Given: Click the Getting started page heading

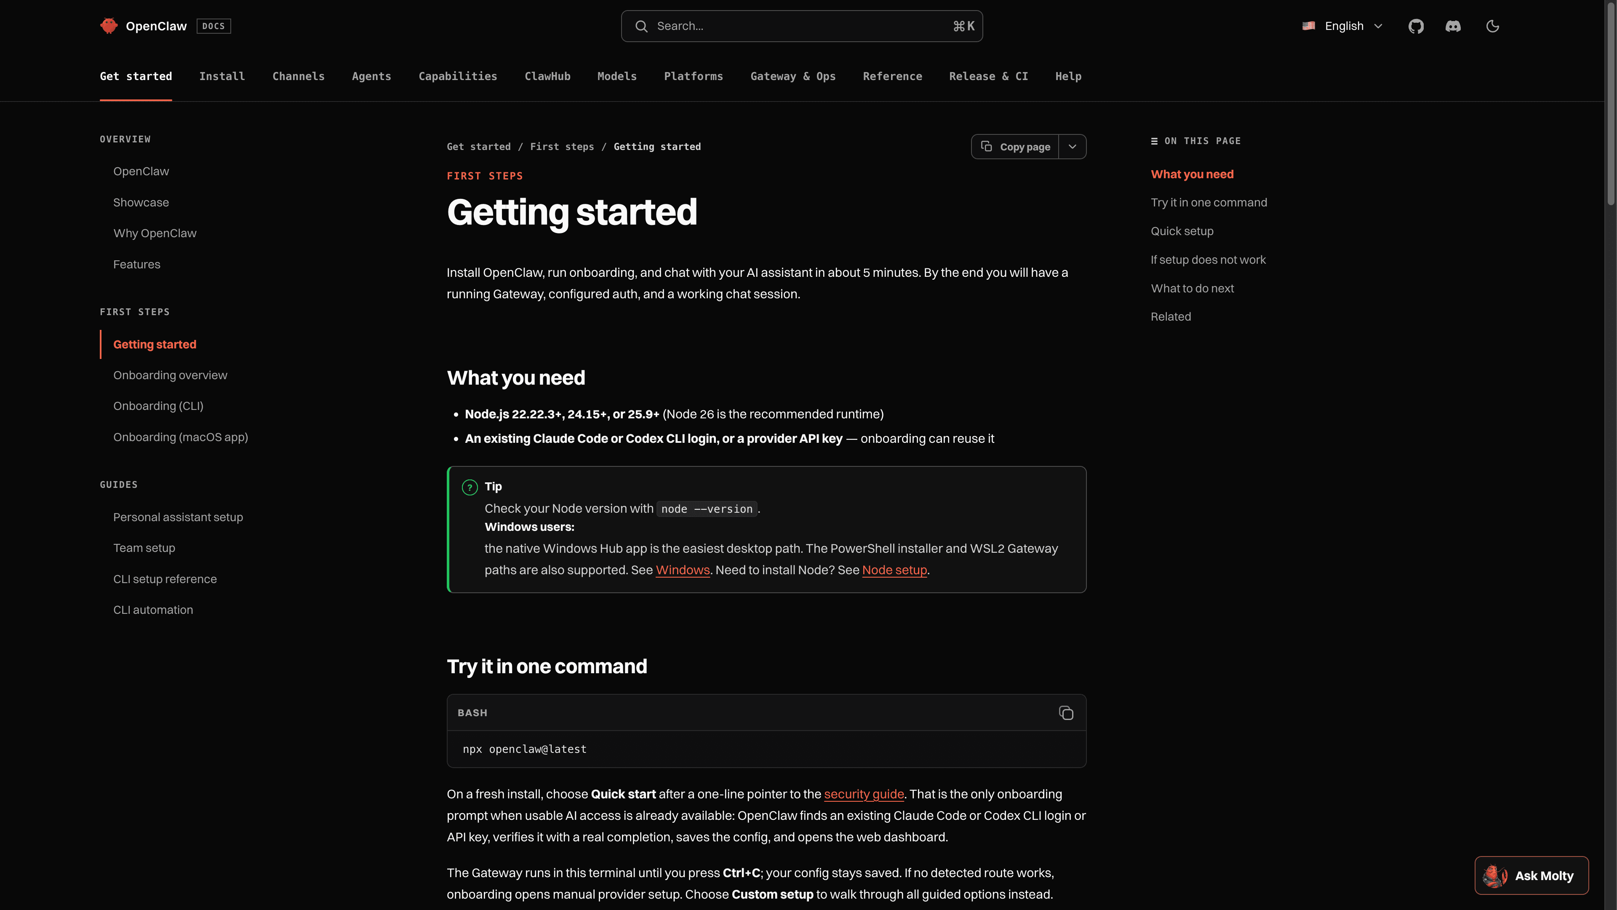Looking at the screenshot, I should click(x=571, y=211).
